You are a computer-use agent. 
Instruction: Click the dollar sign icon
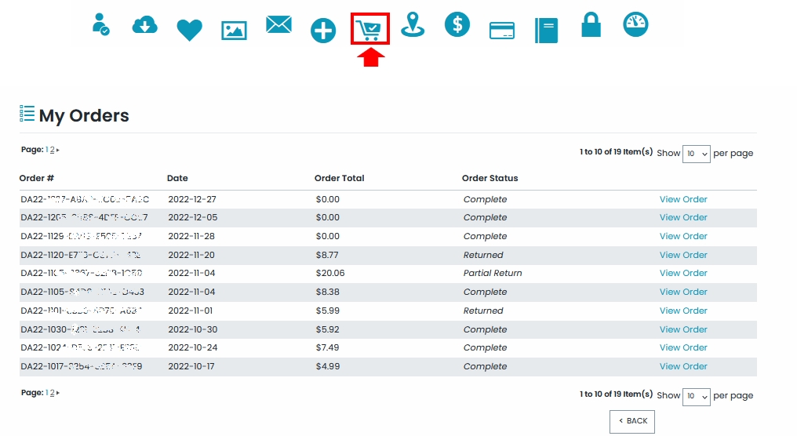[457, 24]
